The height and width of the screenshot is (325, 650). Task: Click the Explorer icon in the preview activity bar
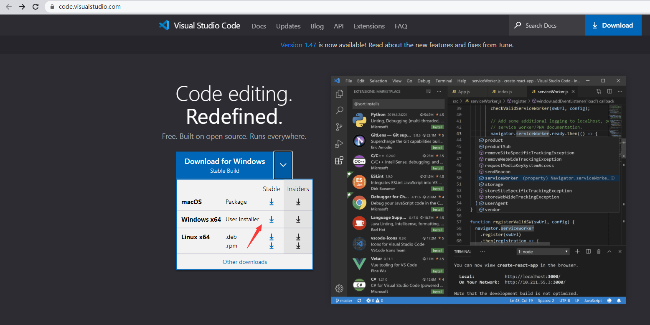click(339, 94)
